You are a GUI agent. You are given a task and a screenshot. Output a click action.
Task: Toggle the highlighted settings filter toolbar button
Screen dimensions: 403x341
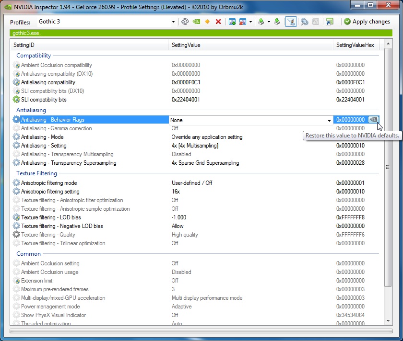(x=291, y=22)
